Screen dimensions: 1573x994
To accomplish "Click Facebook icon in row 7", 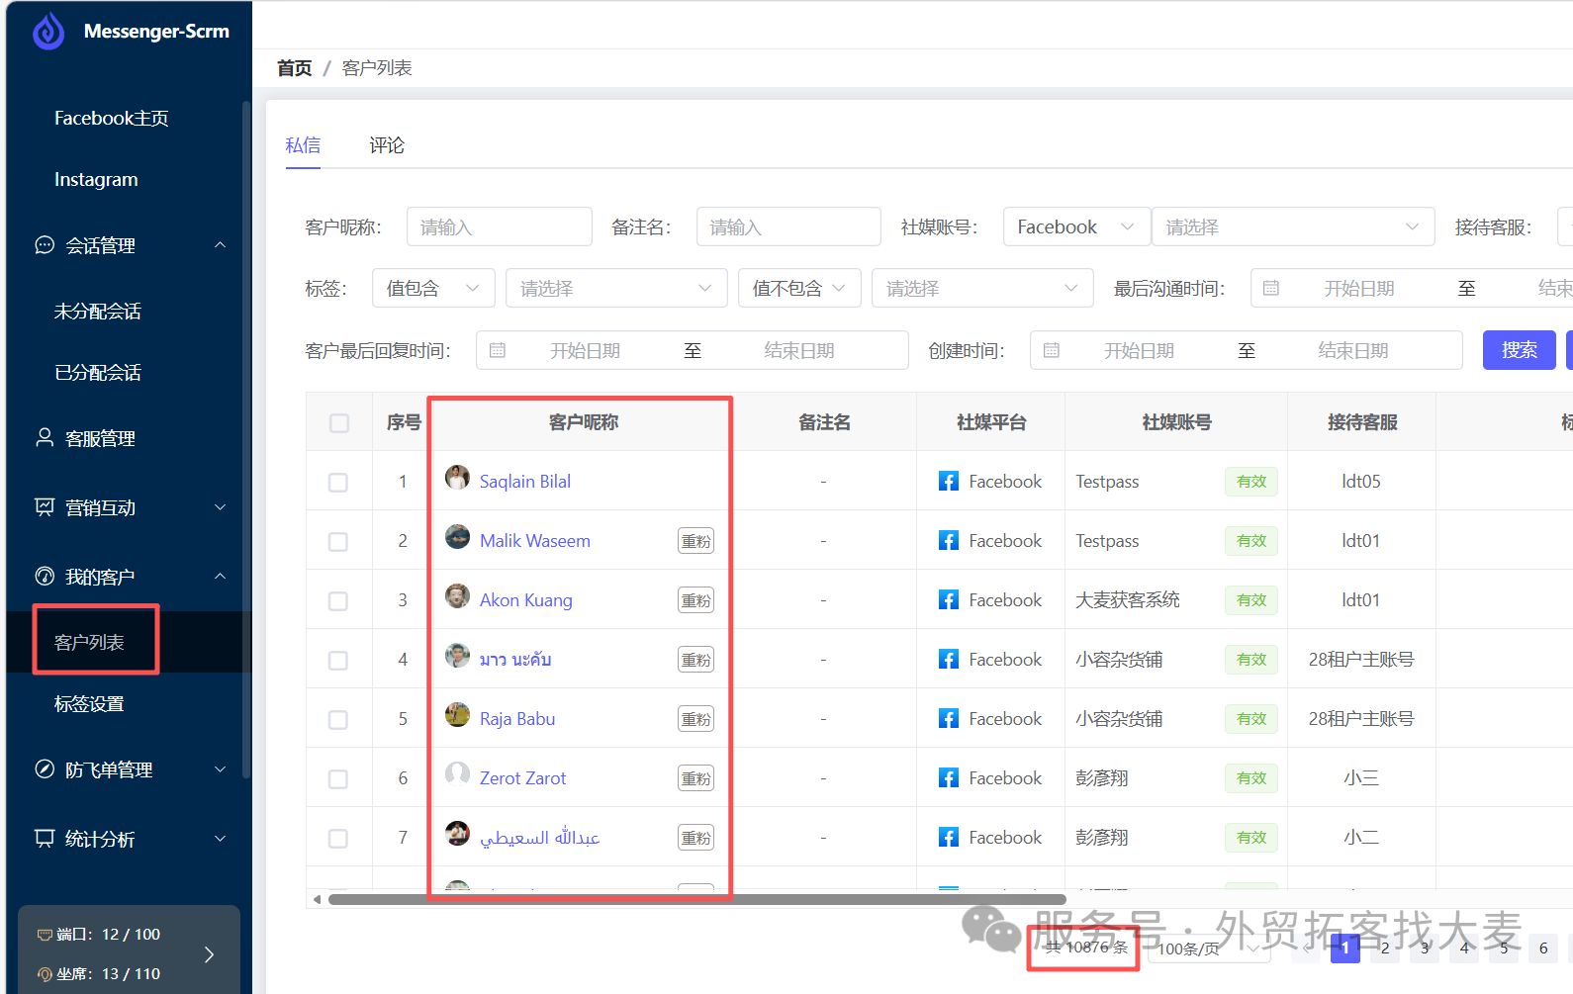I will point(948,838).
